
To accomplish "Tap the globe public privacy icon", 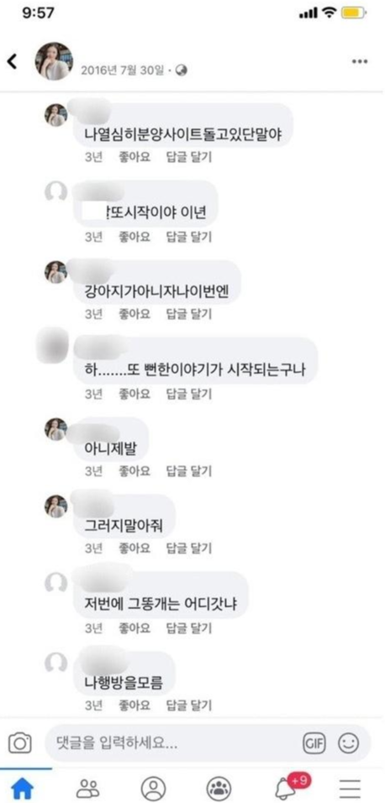I will coord(182,71).
